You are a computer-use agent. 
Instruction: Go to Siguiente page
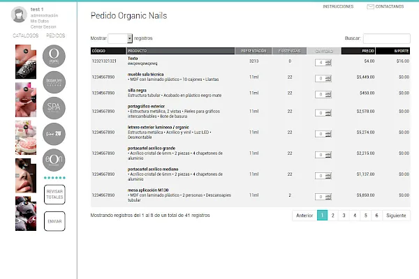point(396,216)
